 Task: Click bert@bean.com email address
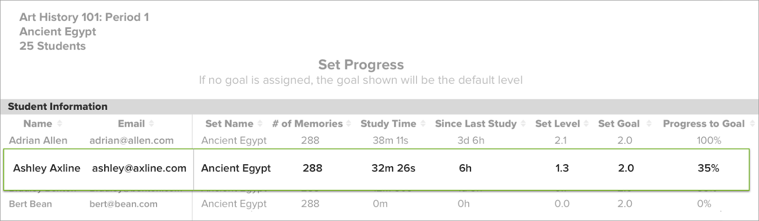pyautogui.click(x=123, y=204)
